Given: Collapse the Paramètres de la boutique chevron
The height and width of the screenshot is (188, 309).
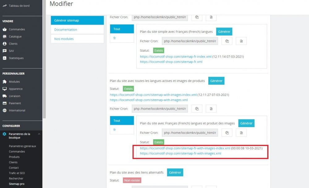Looking at the screenshot, I should click(x=40, y=134).
